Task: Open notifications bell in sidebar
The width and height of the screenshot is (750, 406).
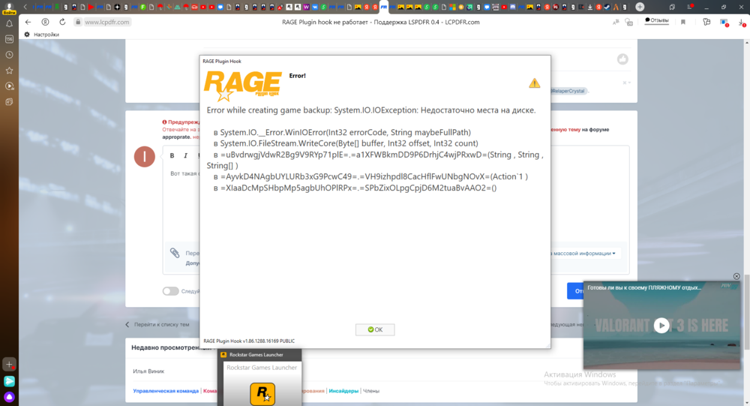Action: (x=9, y=23)
